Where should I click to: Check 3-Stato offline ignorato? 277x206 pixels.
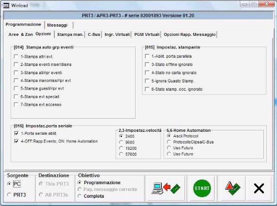click(147, 64)
